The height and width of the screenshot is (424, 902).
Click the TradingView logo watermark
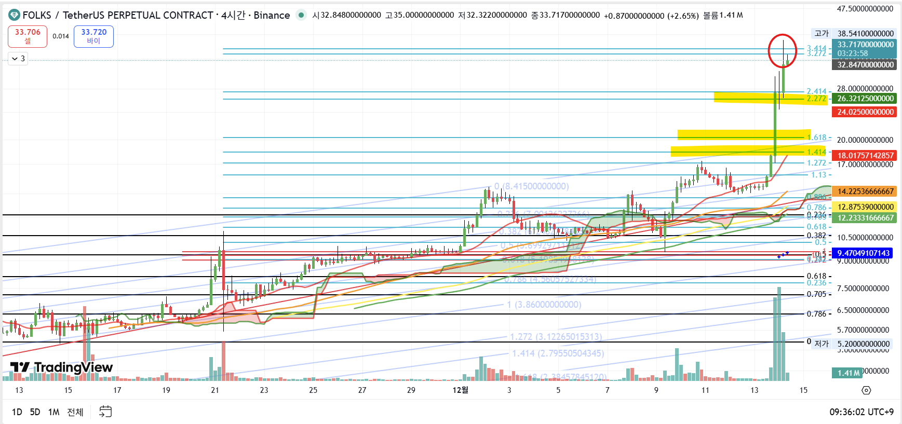(61, 367)
